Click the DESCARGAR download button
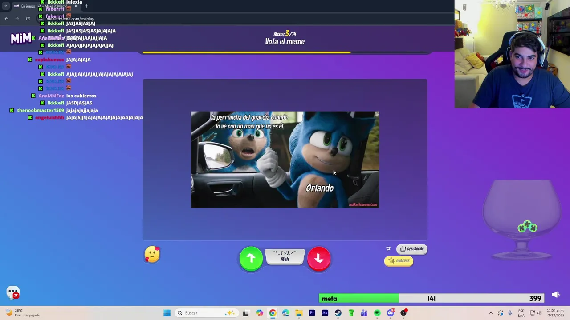 click(x=412, y=249)
